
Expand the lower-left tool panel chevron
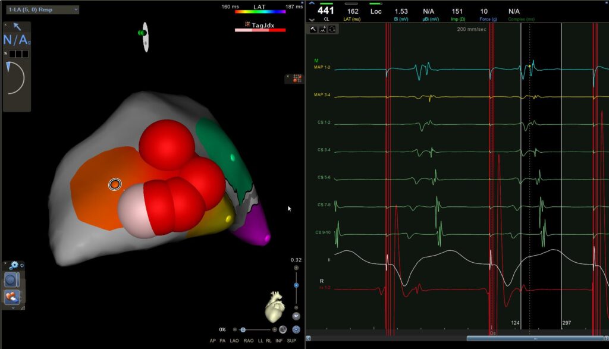click(12, 308)
